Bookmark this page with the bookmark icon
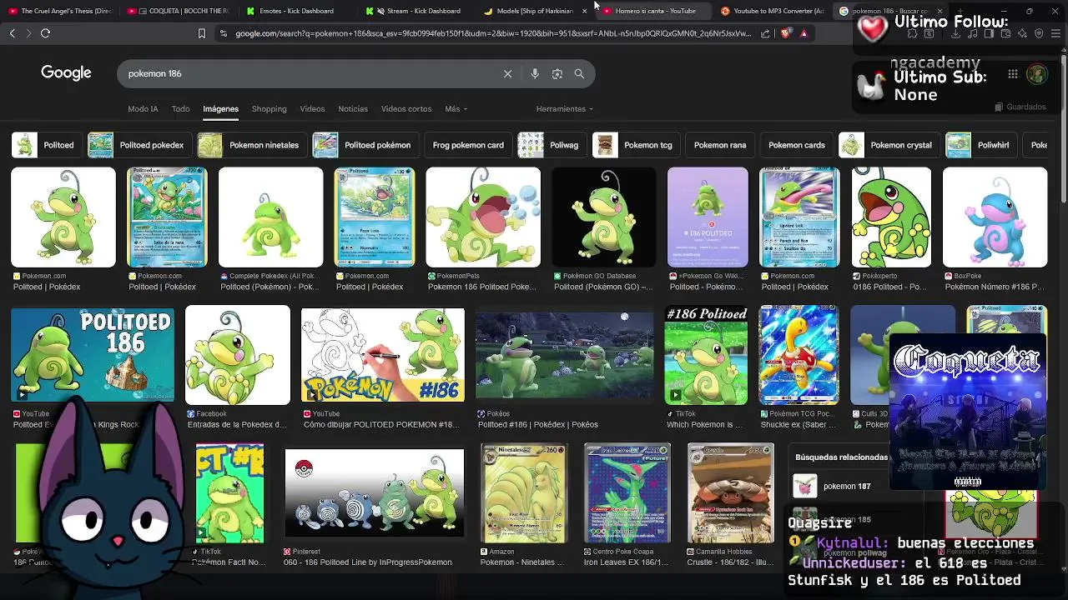Screen dimensions: 1068x600 point(201,33)
